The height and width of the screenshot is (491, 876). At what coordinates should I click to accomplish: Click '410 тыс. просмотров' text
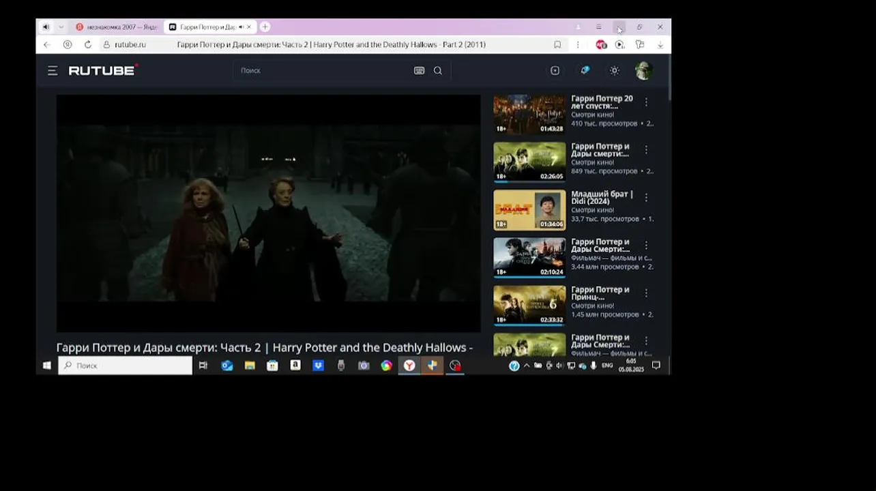tap(604, 123)
